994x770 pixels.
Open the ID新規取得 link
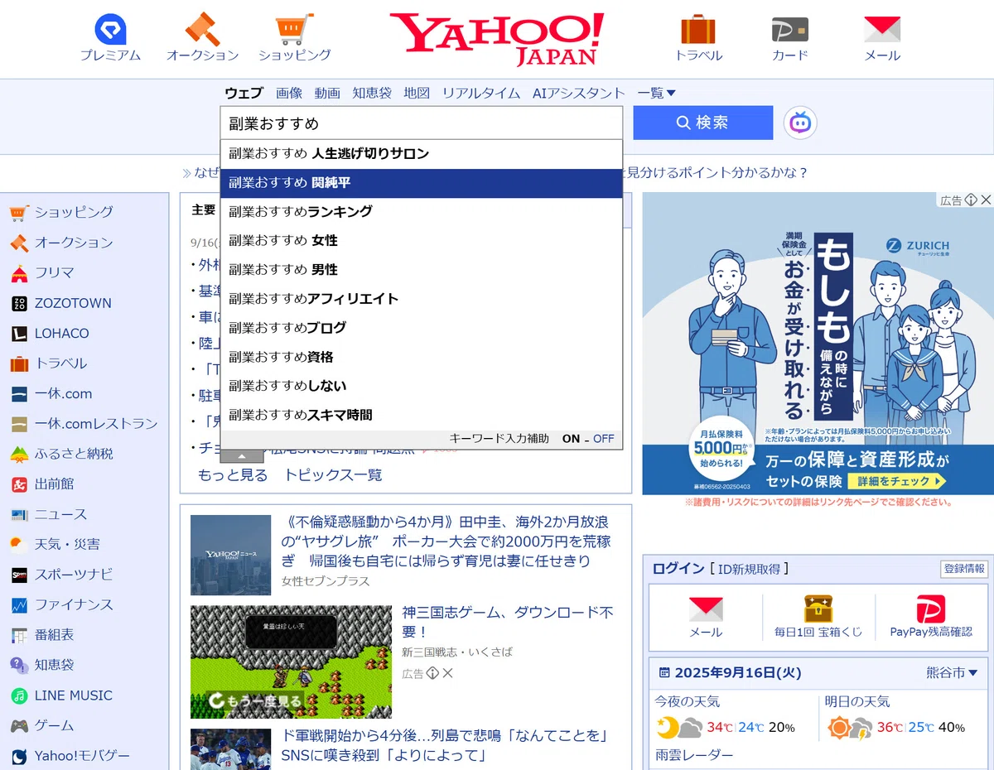750,569
